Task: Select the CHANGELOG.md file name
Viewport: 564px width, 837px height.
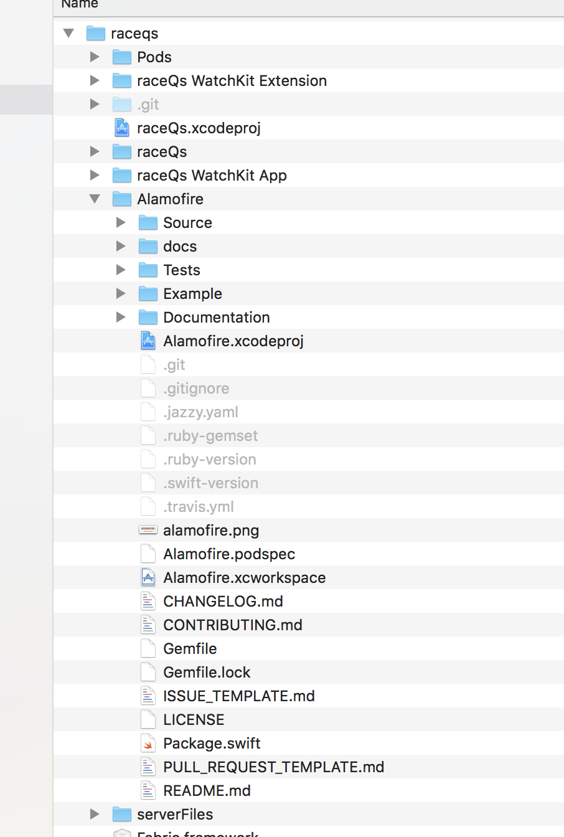Action: pos(223,601)
